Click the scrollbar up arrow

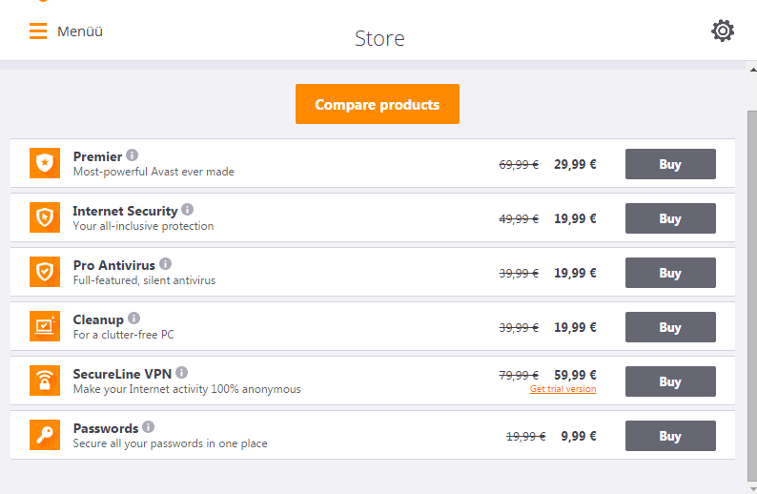(x=752, y=70)
